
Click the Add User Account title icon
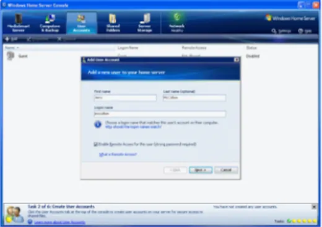[84, 60]
